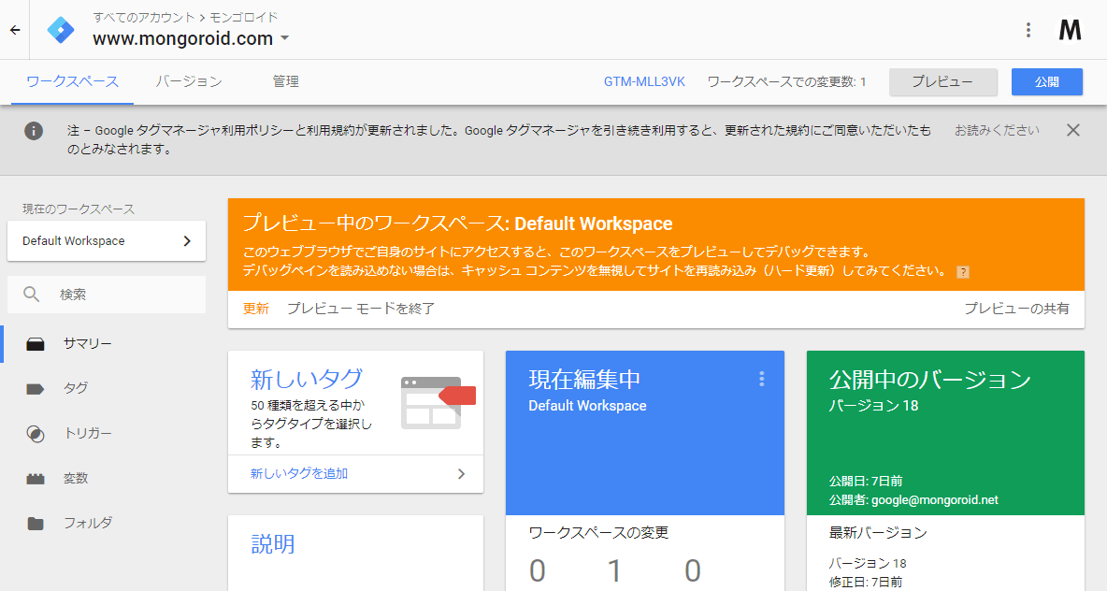Click the 新しいタグを追加 link

298,474
